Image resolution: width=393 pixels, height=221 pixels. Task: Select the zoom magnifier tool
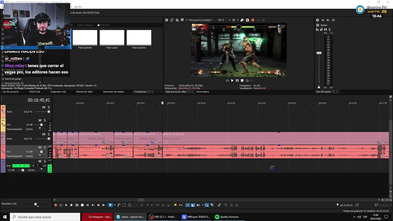click(x=130, y=205)
